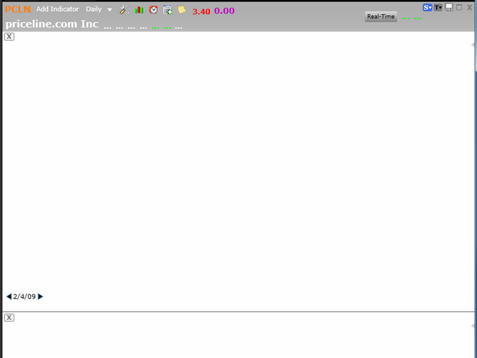This screenshot has width=477, height=358.
Task: Click the PCLN ticker symbol
Action: 17,10
